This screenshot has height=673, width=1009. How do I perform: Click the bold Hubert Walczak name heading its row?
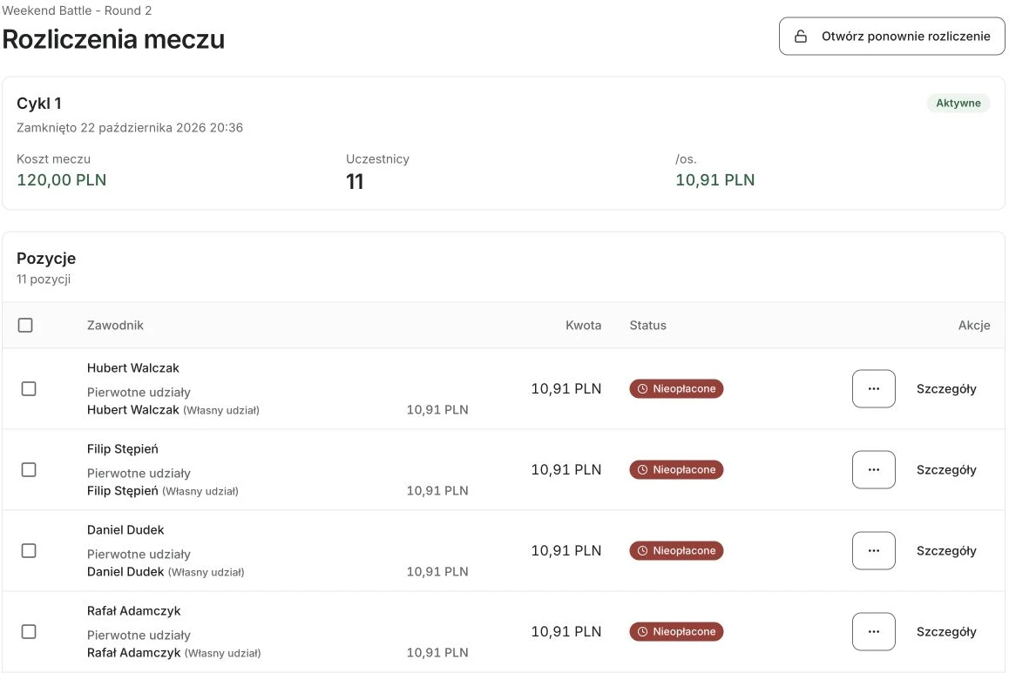pyautogui.click(x=133, y=368)
